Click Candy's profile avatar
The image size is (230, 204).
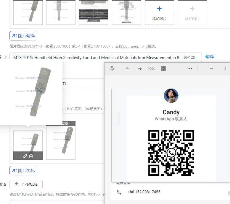click(x=171, y=96)
